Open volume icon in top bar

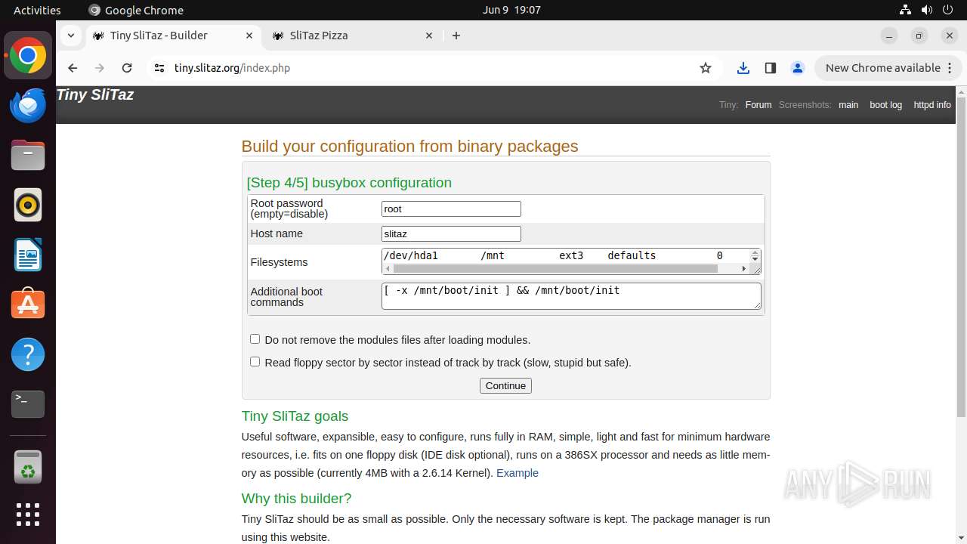[927, 10]
